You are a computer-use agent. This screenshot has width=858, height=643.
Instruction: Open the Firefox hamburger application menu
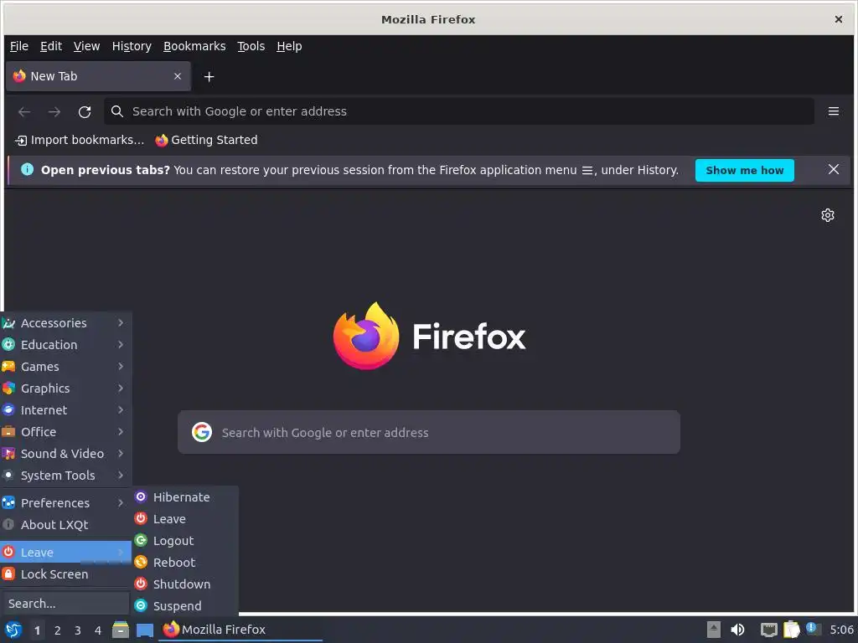click(x=834, y=111)
